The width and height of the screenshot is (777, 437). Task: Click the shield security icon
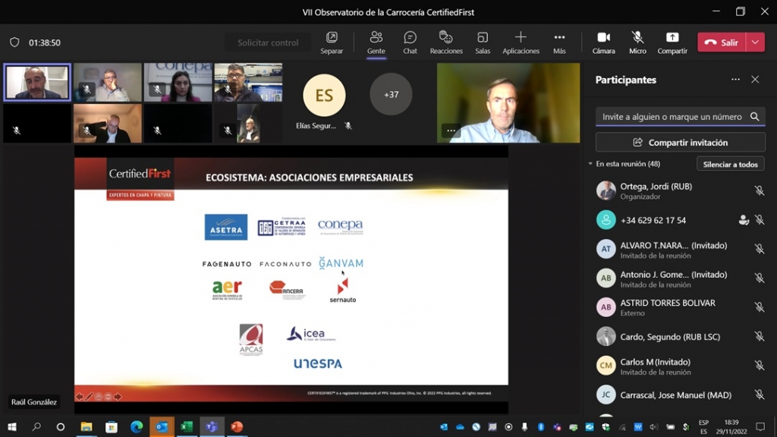[x=14, y=42]
